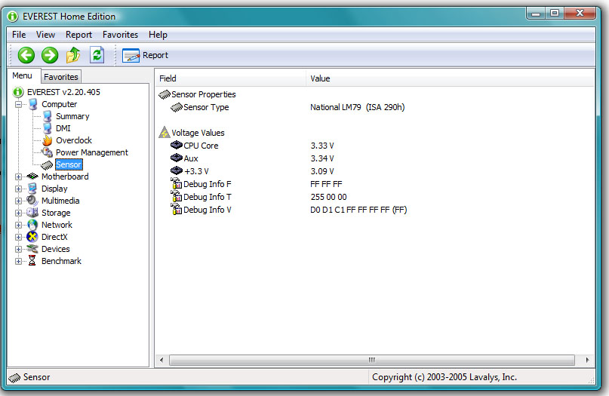609x396 pixels.
Task: Expand the Multimedia tree node
Action: pos(18,201)
